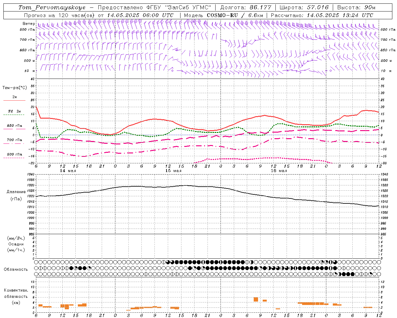The image size is (397, 318).
Task: Click the 'Высота: 90м' elevation text
Action: pos(356,7)
